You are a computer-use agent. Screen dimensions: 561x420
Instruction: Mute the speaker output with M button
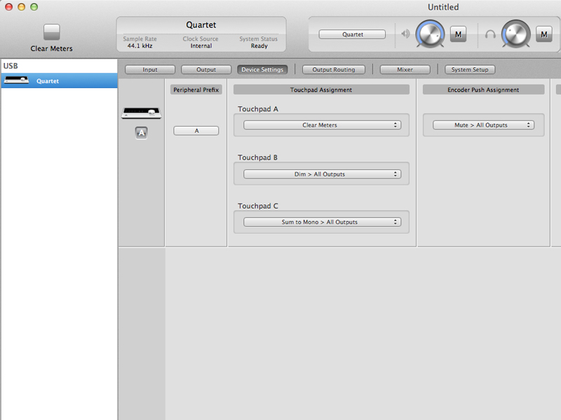pyautogui.click(x=458, y=34)
